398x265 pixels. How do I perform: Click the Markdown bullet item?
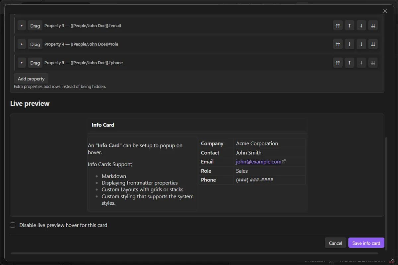[x=114, y=176]
